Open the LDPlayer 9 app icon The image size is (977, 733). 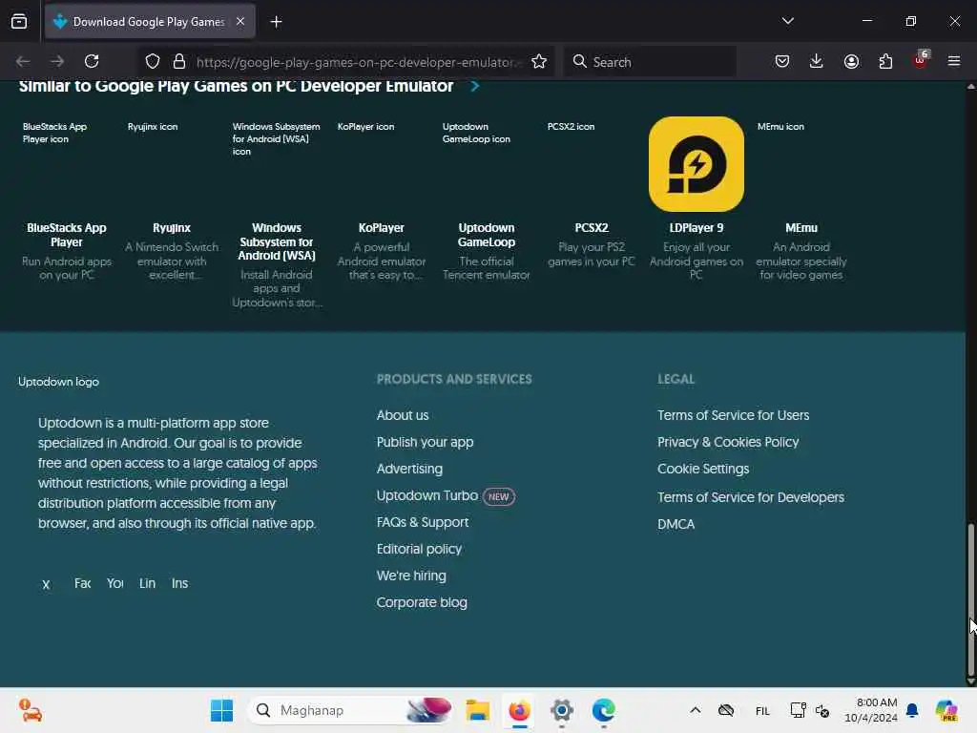696,164
